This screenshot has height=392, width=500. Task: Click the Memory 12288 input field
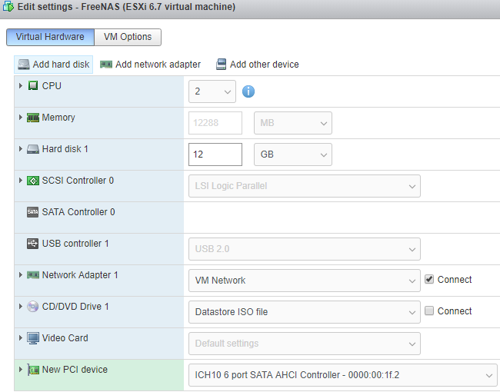tap(215, 123)
